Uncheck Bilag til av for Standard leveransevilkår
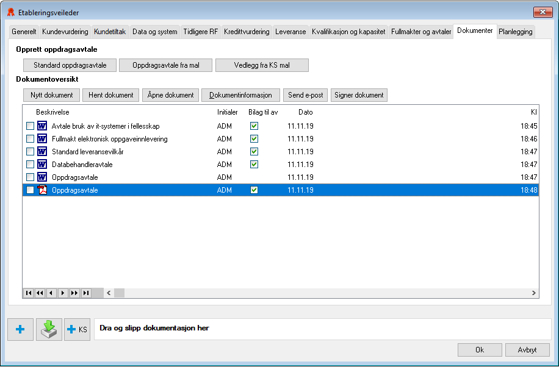Image resolution: width=559 pixels, height=367 pixels. coord(254,151)
